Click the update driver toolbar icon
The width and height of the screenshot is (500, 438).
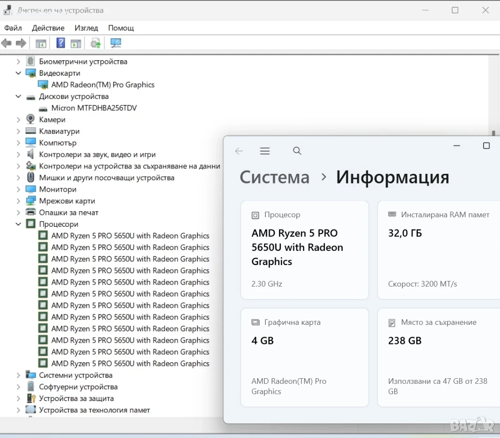pos(95,43)
